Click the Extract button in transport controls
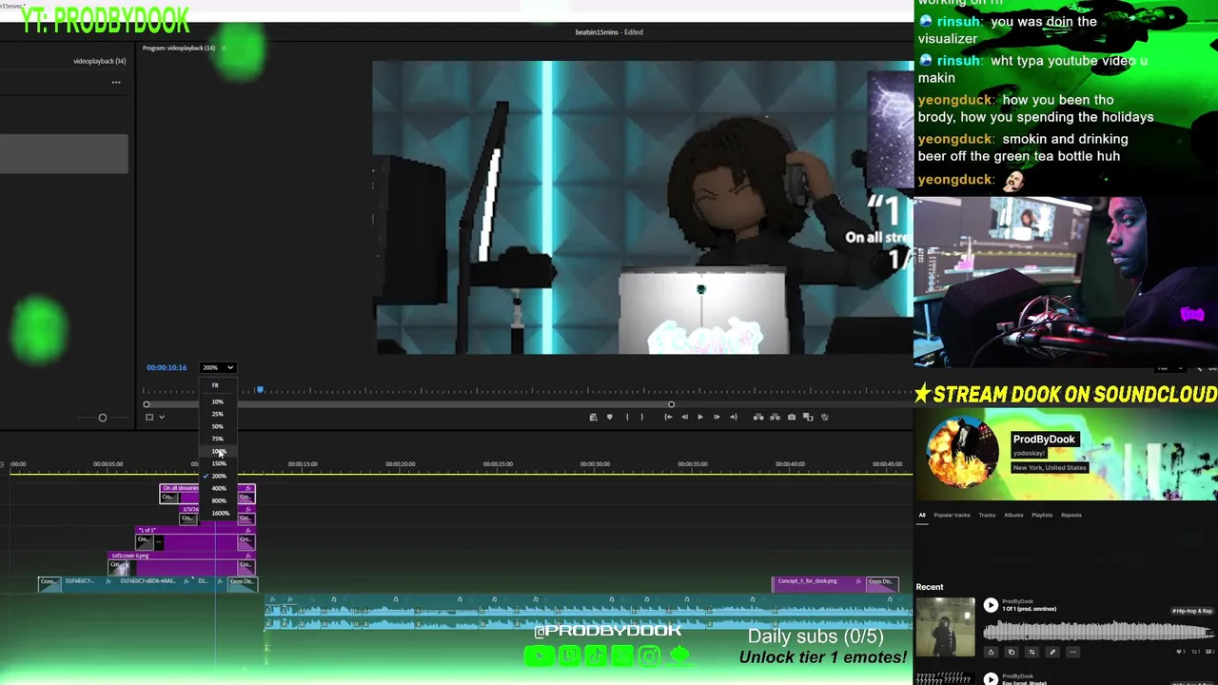Image resolution: width=1218 pixels, height=685 pixels. click(775, 417)
